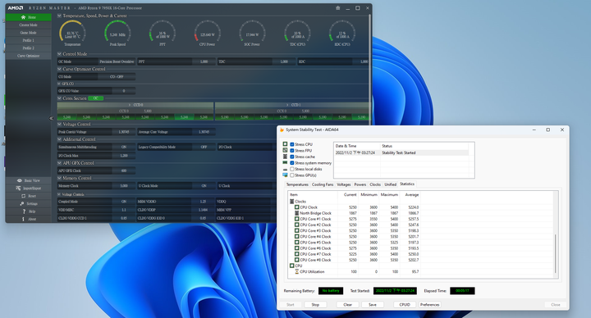Screen dimensions: 591x318
Task: Uncheck Stress cache option
Action: tap(292, 157)
